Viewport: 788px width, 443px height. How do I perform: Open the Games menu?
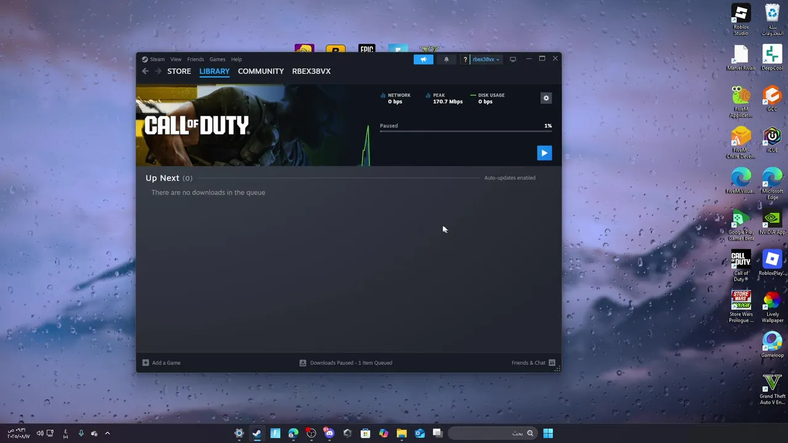coord(217,59)
